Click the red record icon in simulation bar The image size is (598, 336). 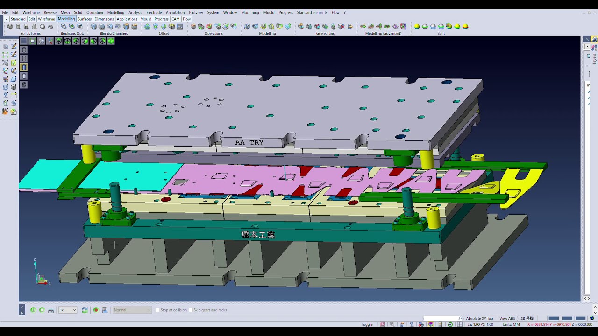tap(96, 310)
